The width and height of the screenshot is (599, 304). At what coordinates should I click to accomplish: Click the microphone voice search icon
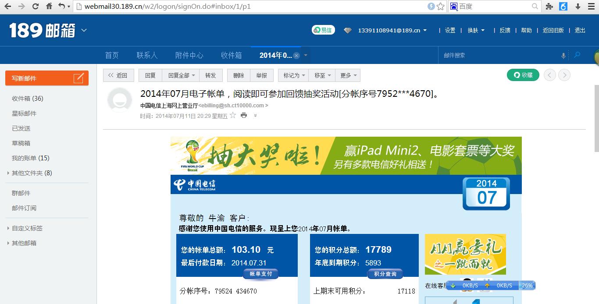coord(563,56)
